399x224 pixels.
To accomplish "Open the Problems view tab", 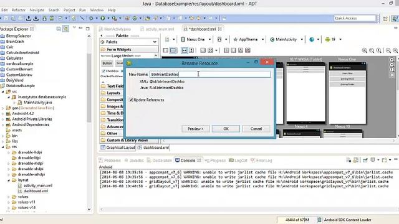I will point(110,161).
